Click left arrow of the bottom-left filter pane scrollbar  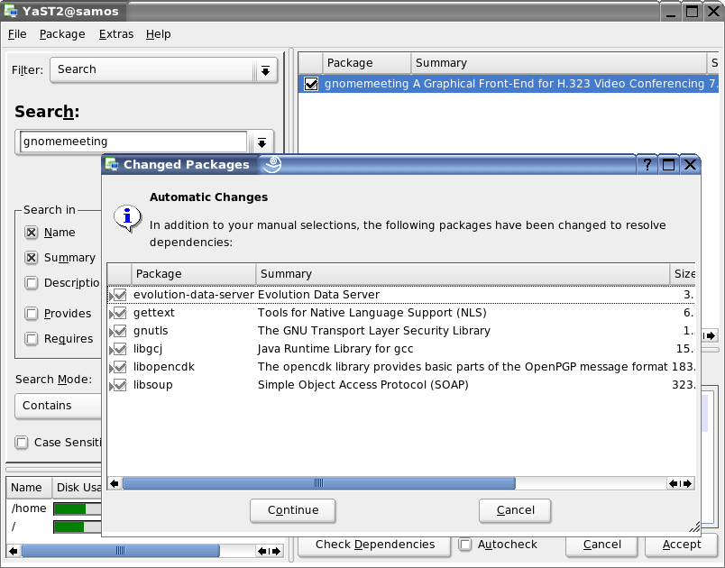click(x=13, y=551)
